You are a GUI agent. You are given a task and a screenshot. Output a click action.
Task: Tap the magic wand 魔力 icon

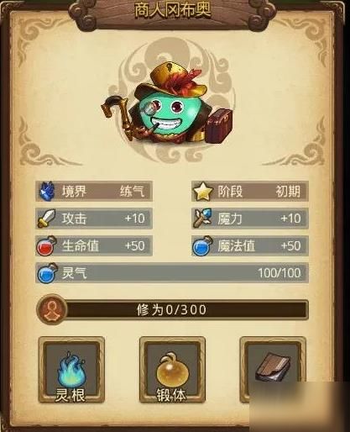pyautogui.click(x=203, y=219)
